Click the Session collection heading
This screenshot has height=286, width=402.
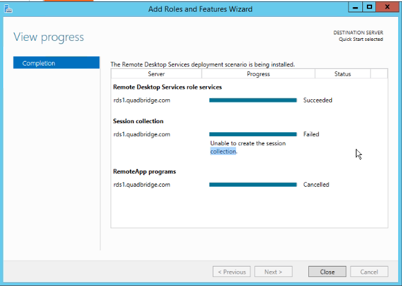click(138, 121)
